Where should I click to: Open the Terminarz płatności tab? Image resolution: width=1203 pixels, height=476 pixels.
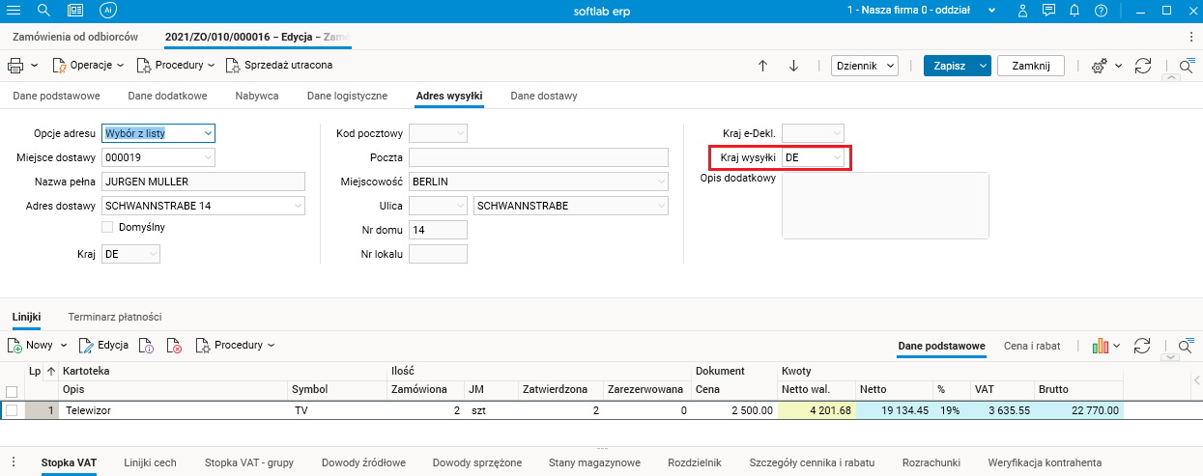pos(114,317)
